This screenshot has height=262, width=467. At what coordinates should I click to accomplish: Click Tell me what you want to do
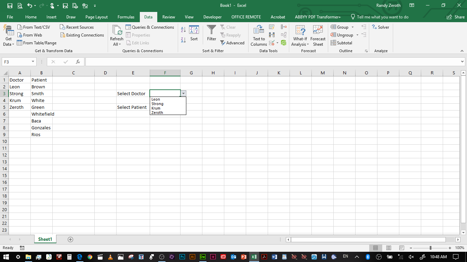click(379, 17)
